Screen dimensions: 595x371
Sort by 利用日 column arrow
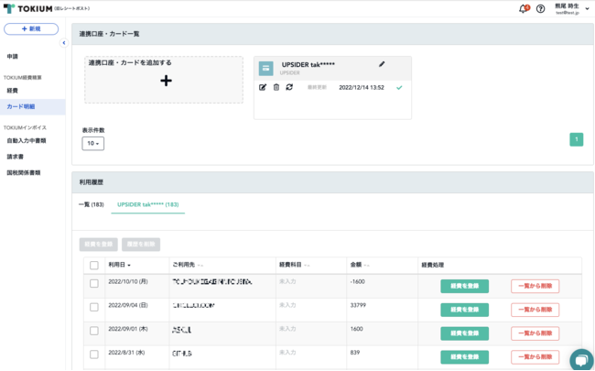point(129,265)
